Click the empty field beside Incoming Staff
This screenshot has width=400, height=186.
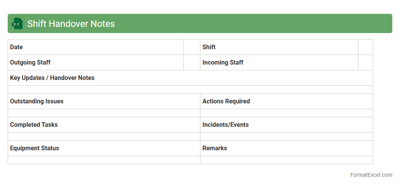pyautogui.click(x=365, y=63)
